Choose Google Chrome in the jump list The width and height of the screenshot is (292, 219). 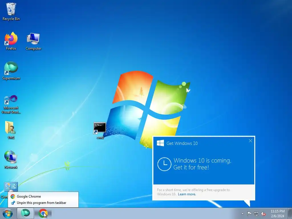tap(43, 196)
